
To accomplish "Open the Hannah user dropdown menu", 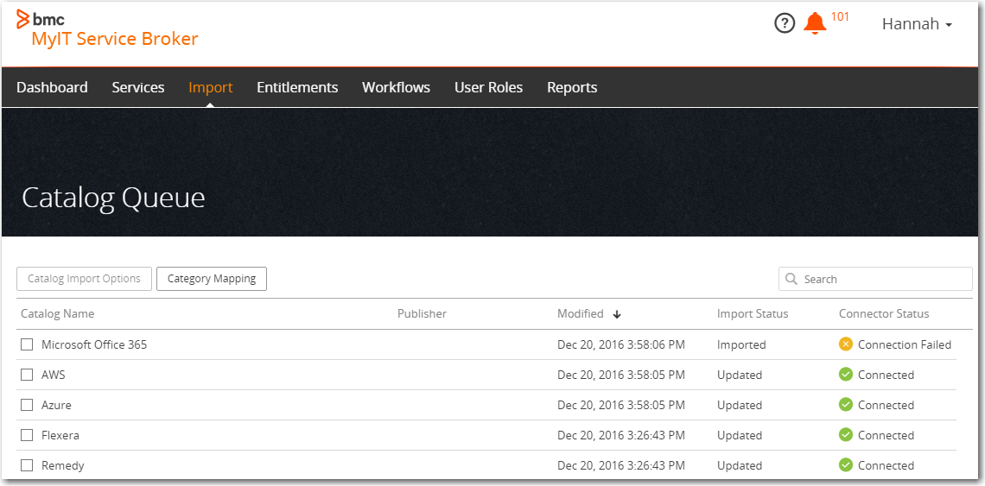I will (x=916, y=24).
